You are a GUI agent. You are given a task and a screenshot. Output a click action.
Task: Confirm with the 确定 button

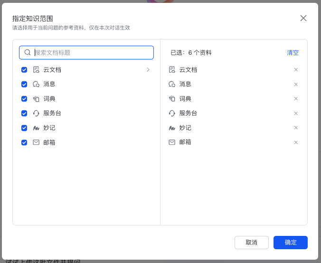coord(290,243)
